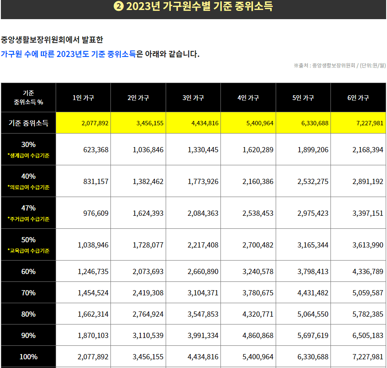Click the 100% row label
The width and height of the screenshot is (387, 368).
point(28,357)
